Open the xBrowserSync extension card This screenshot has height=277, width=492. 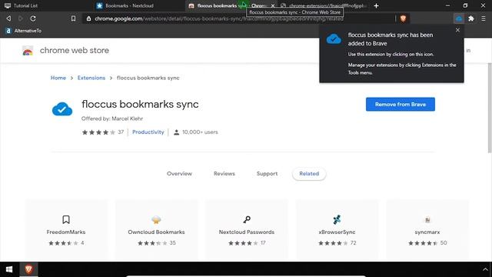[337, 230]
